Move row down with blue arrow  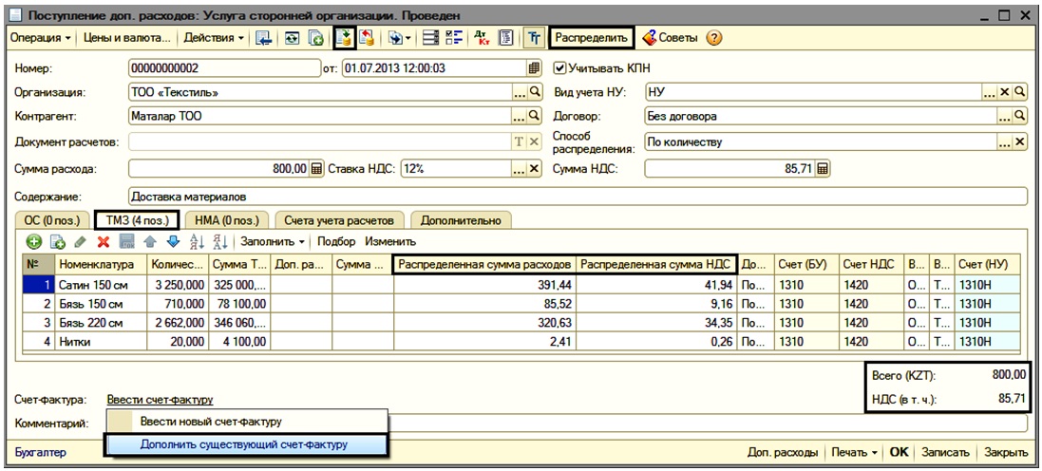(x=172, y=242)
